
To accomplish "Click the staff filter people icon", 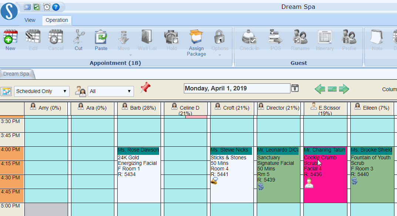I will coord(81,91).
